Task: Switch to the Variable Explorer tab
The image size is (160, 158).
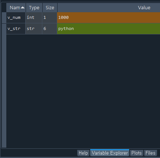Action: click(x=110, y=153)
